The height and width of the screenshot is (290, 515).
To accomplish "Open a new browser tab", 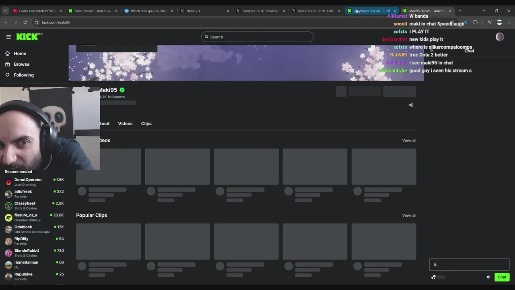I will (x=460, y=11).
